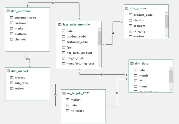Click column icon beside Qty field
Viewport: 179px width, 124px height.
[x=63, y=47]
